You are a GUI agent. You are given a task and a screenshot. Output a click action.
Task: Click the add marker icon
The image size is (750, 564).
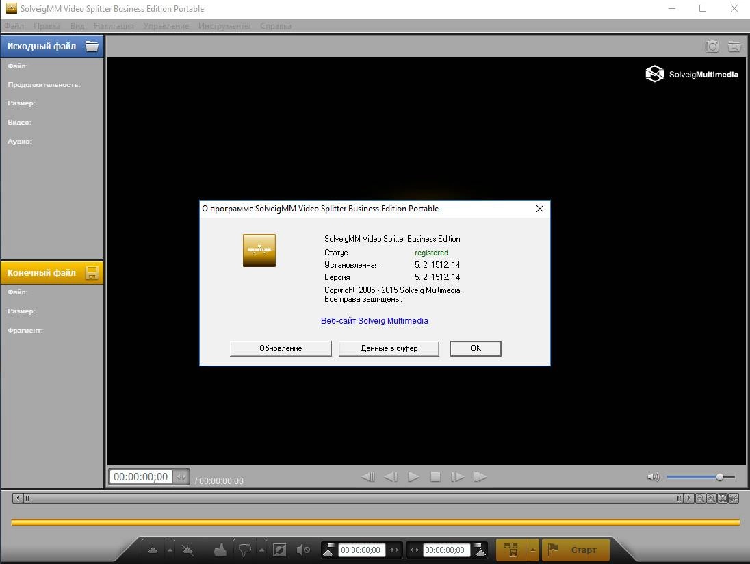(153, 550)
